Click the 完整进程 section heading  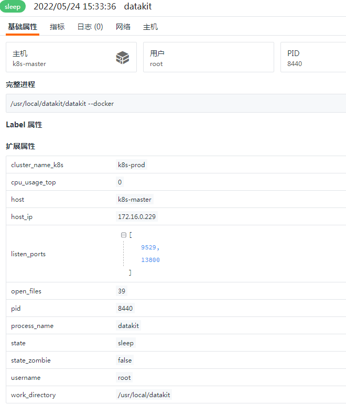pyautogui.click(x=20, y=84)
